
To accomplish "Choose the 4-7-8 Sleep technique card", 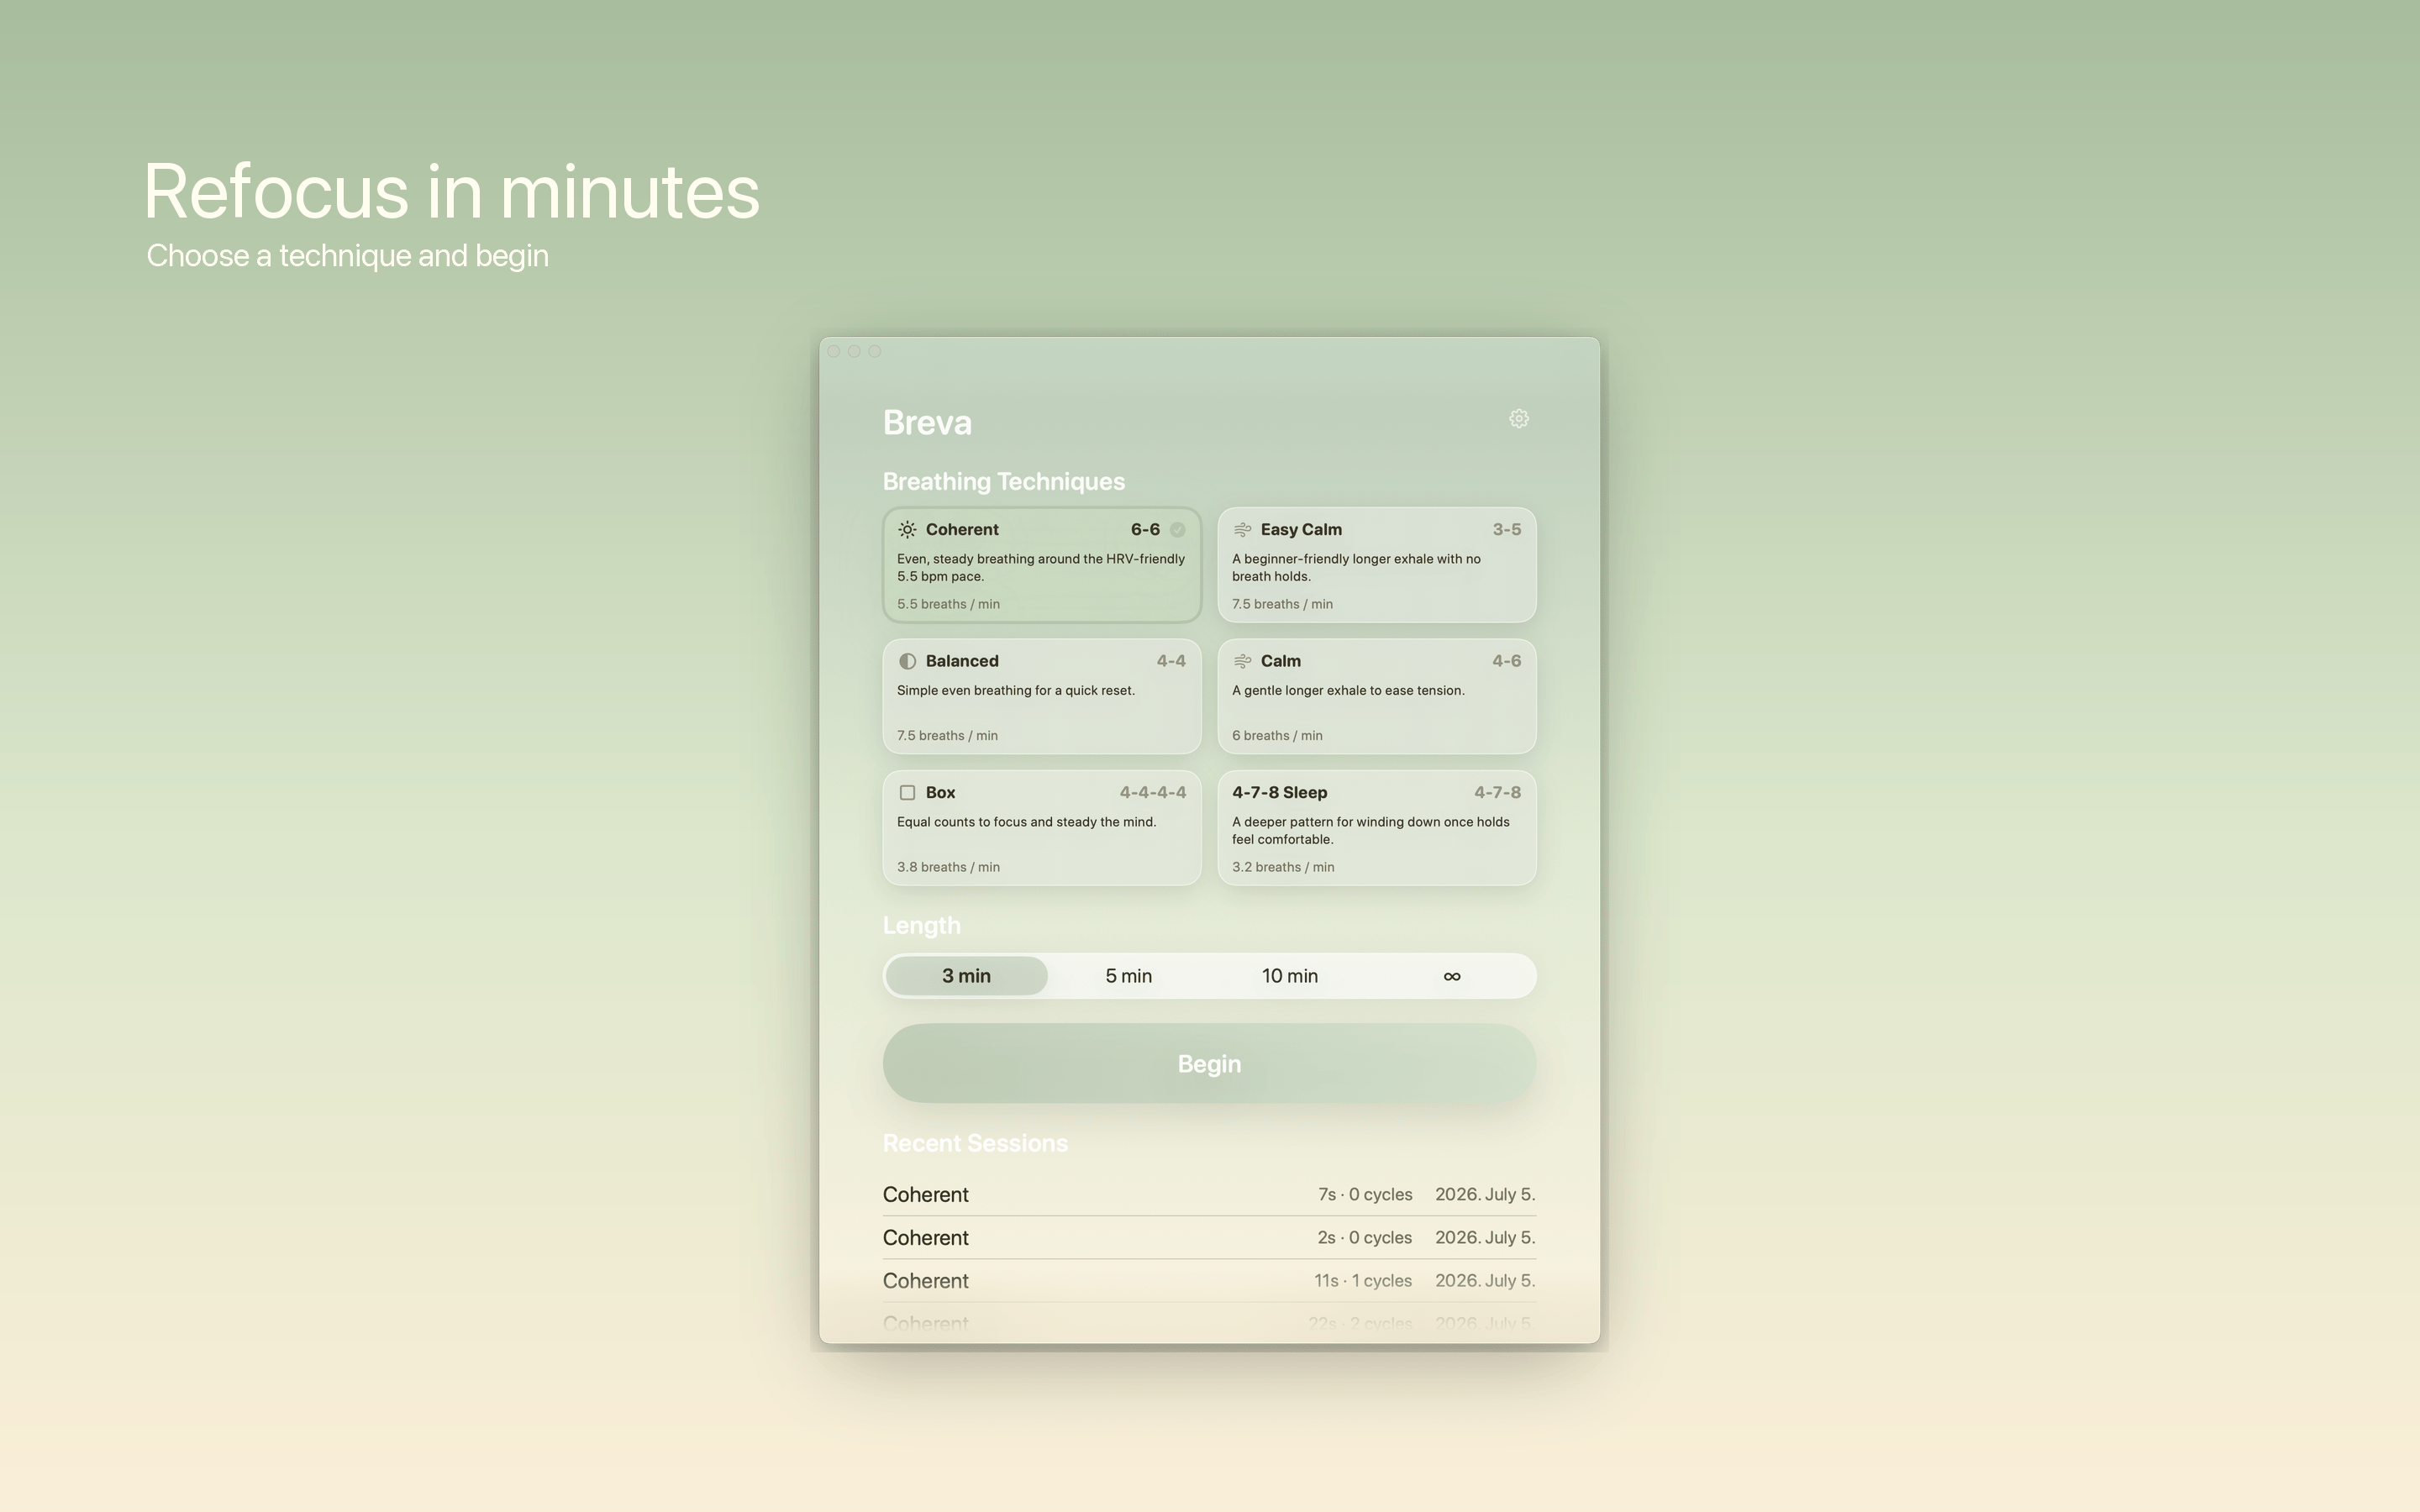I will point(1376,828).
